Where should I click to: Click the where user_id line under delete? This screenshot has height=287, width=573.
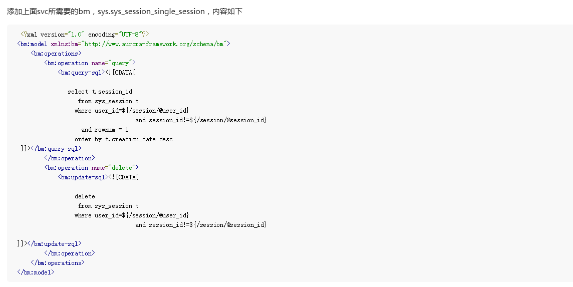(132, 215)
